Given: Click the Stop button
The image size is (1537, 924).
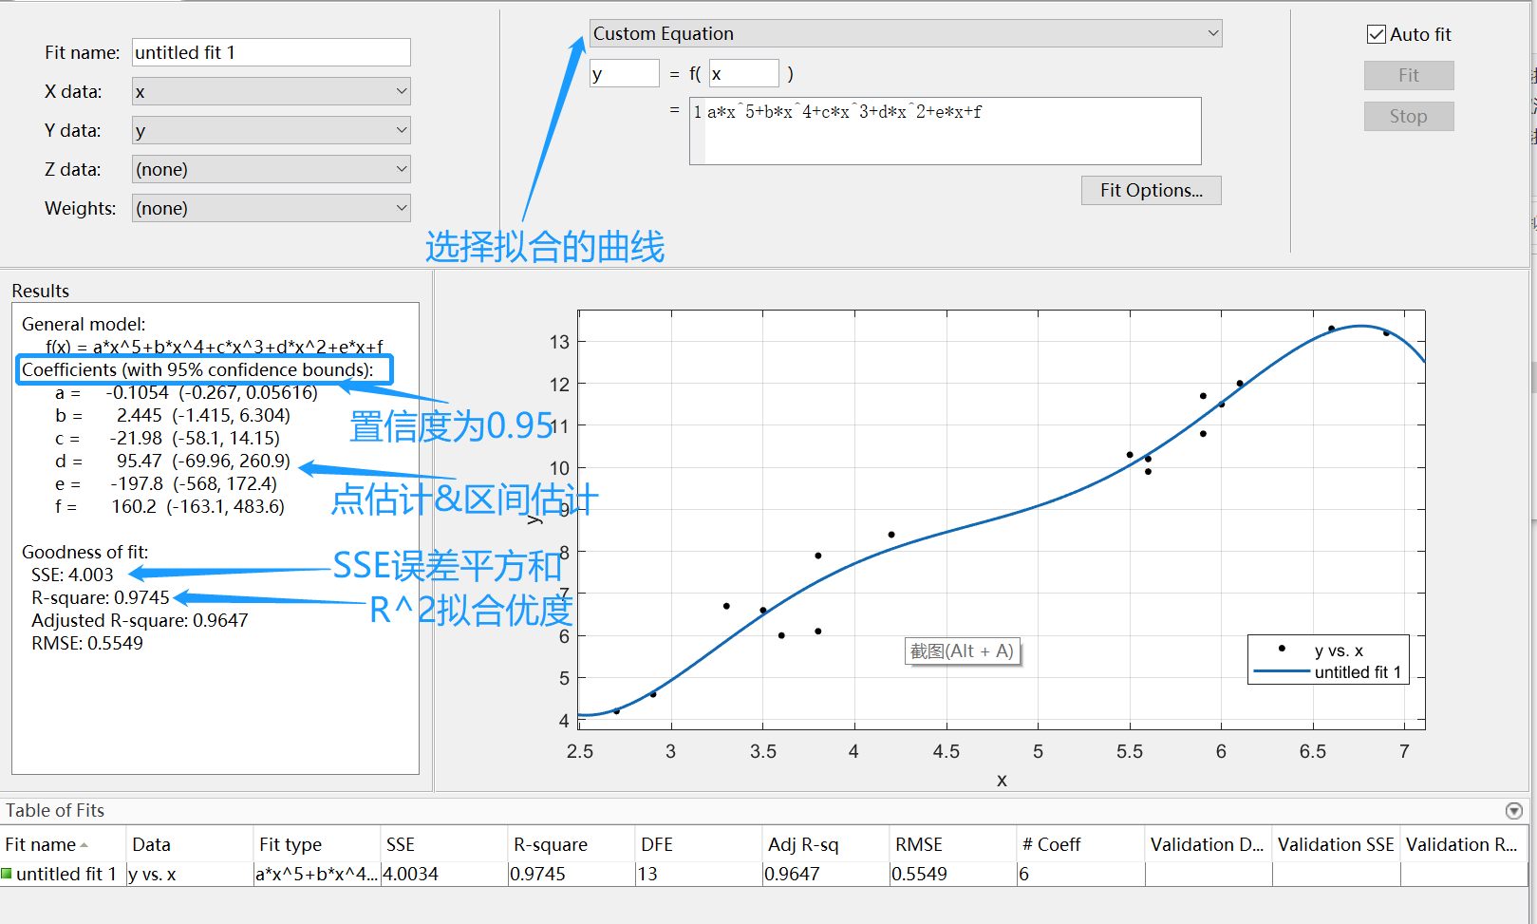Looking at the screenshot, I should (x=1409, y=116).
